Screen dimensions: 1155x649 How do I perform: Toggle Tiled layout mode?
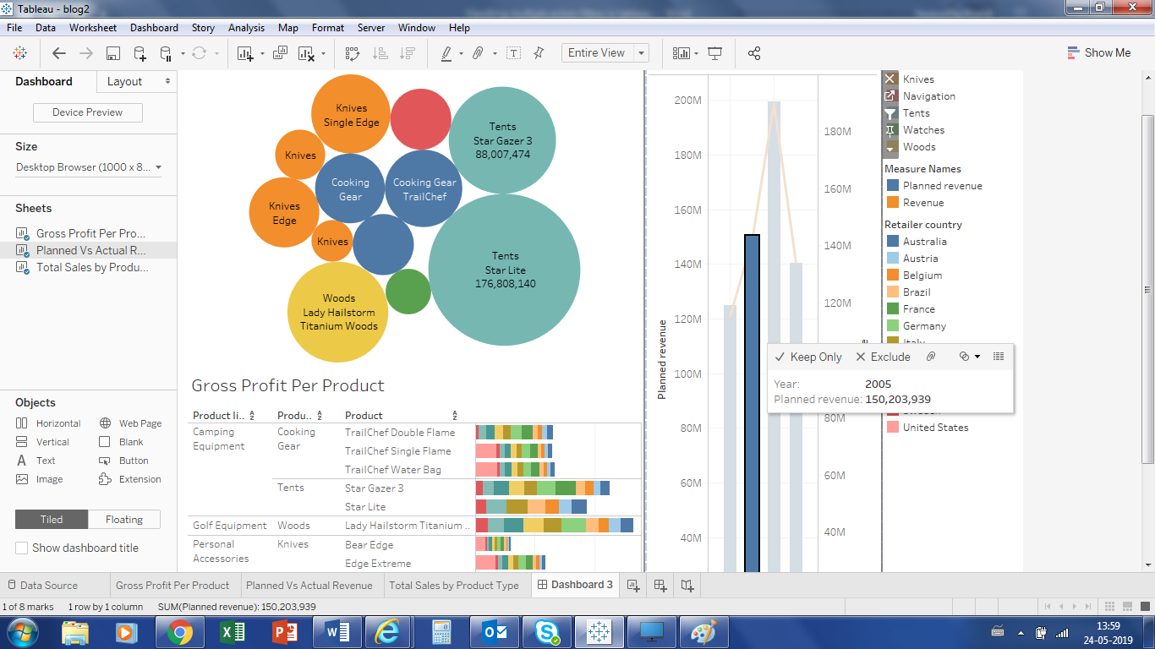pyautogui.click(x=51, y=520)
